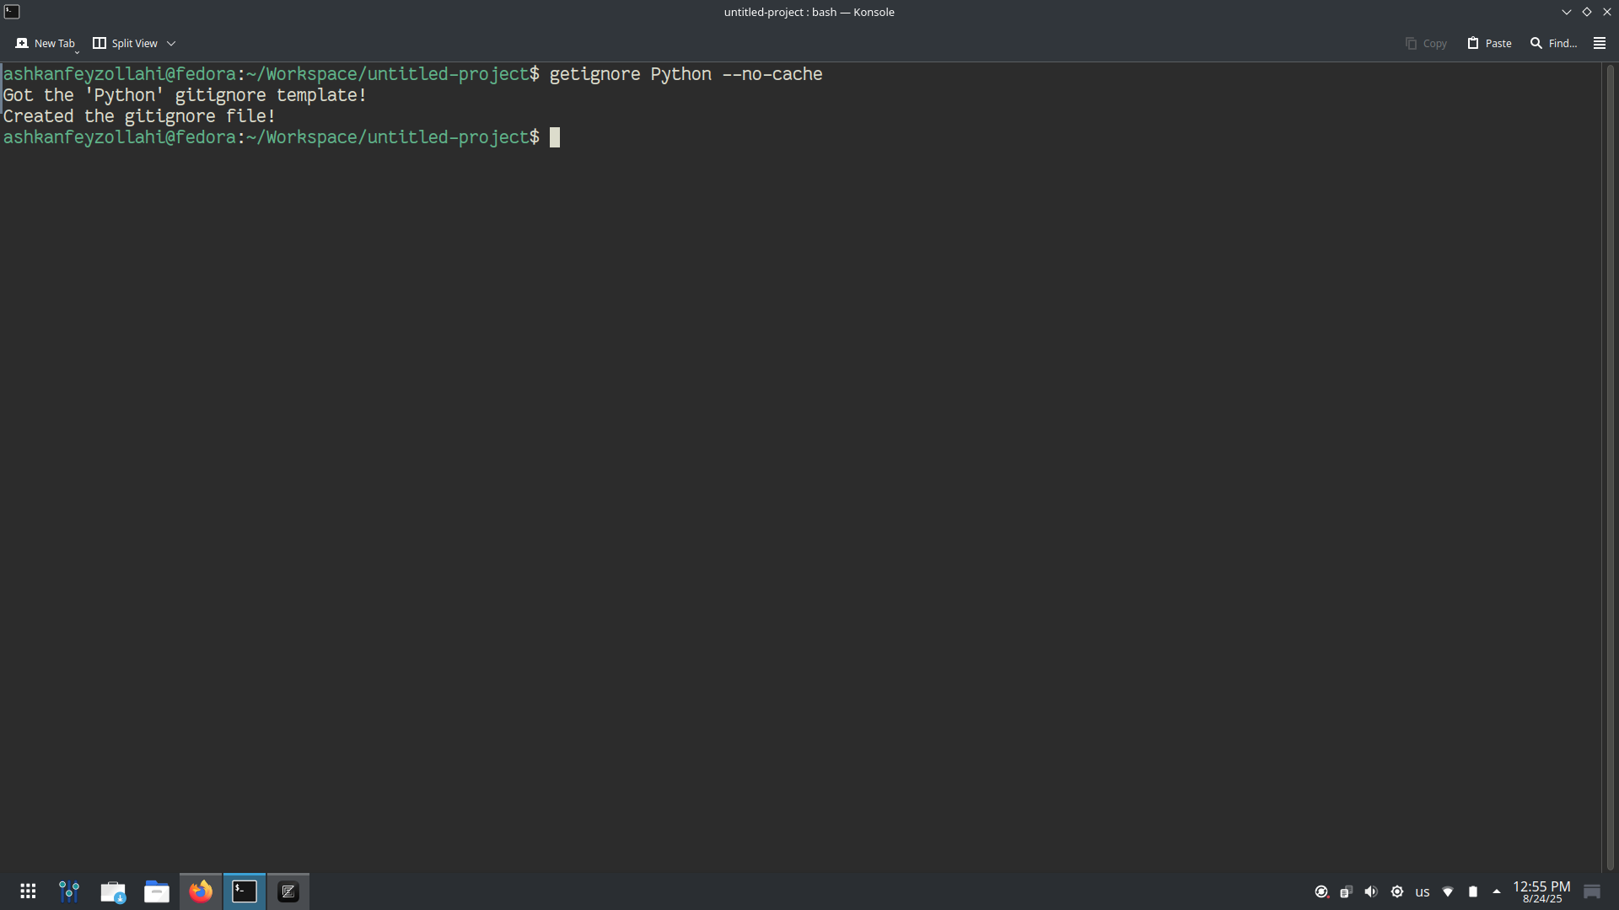Open the Konsole hamburger menu

click(x=1599, y=43)
